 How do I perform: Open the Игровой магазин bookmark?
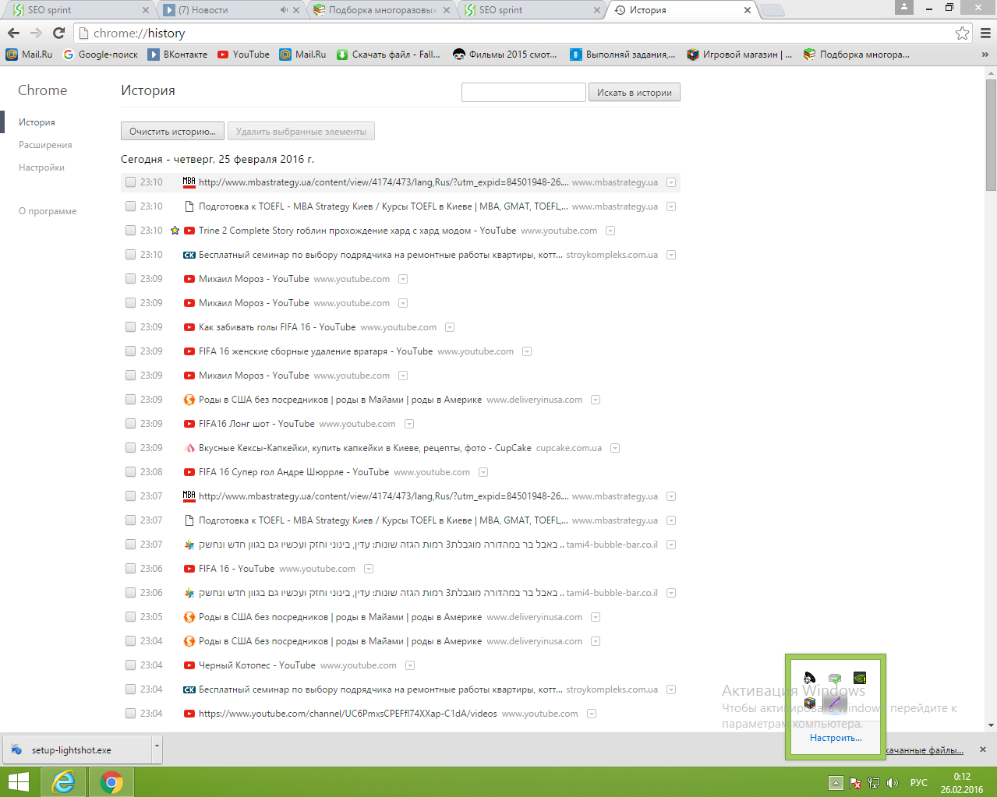tap(739, 55)
